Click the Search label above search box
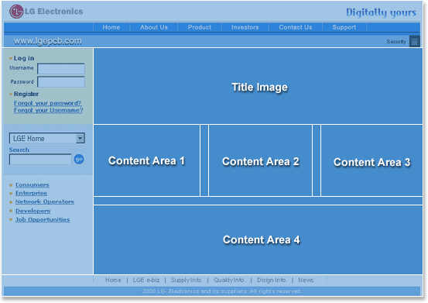 point(19,150)
